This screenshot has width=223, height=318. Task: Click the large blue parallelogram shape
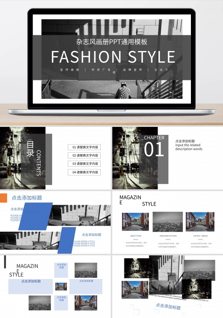[x=36, y=216]
